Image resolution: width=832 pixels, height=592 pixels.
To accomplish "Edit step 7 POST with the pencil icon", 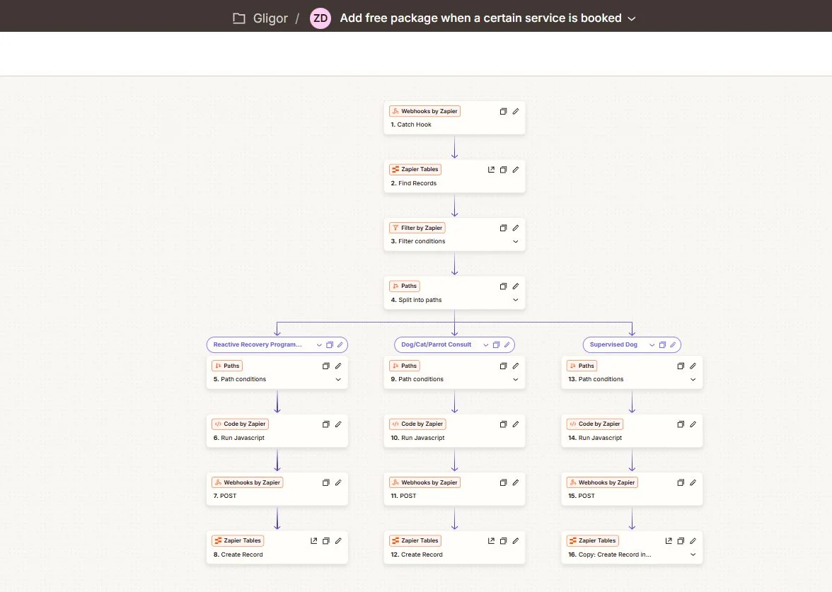I will point(338,482).
